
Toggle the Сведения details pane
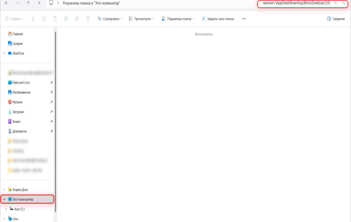click(x=336, y=19)
